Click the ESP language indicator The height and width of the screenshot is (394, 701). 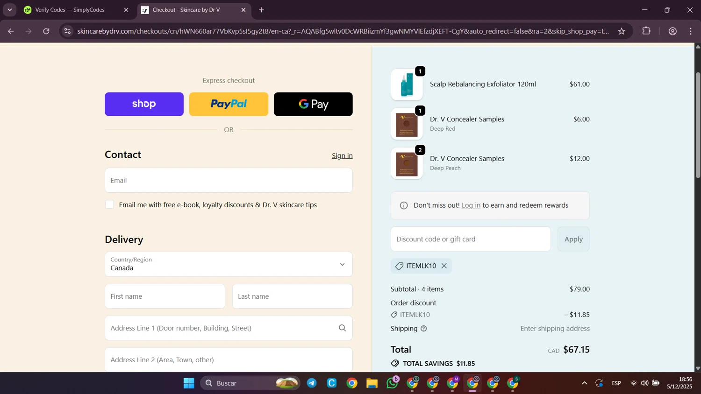(x=616, y=383)
